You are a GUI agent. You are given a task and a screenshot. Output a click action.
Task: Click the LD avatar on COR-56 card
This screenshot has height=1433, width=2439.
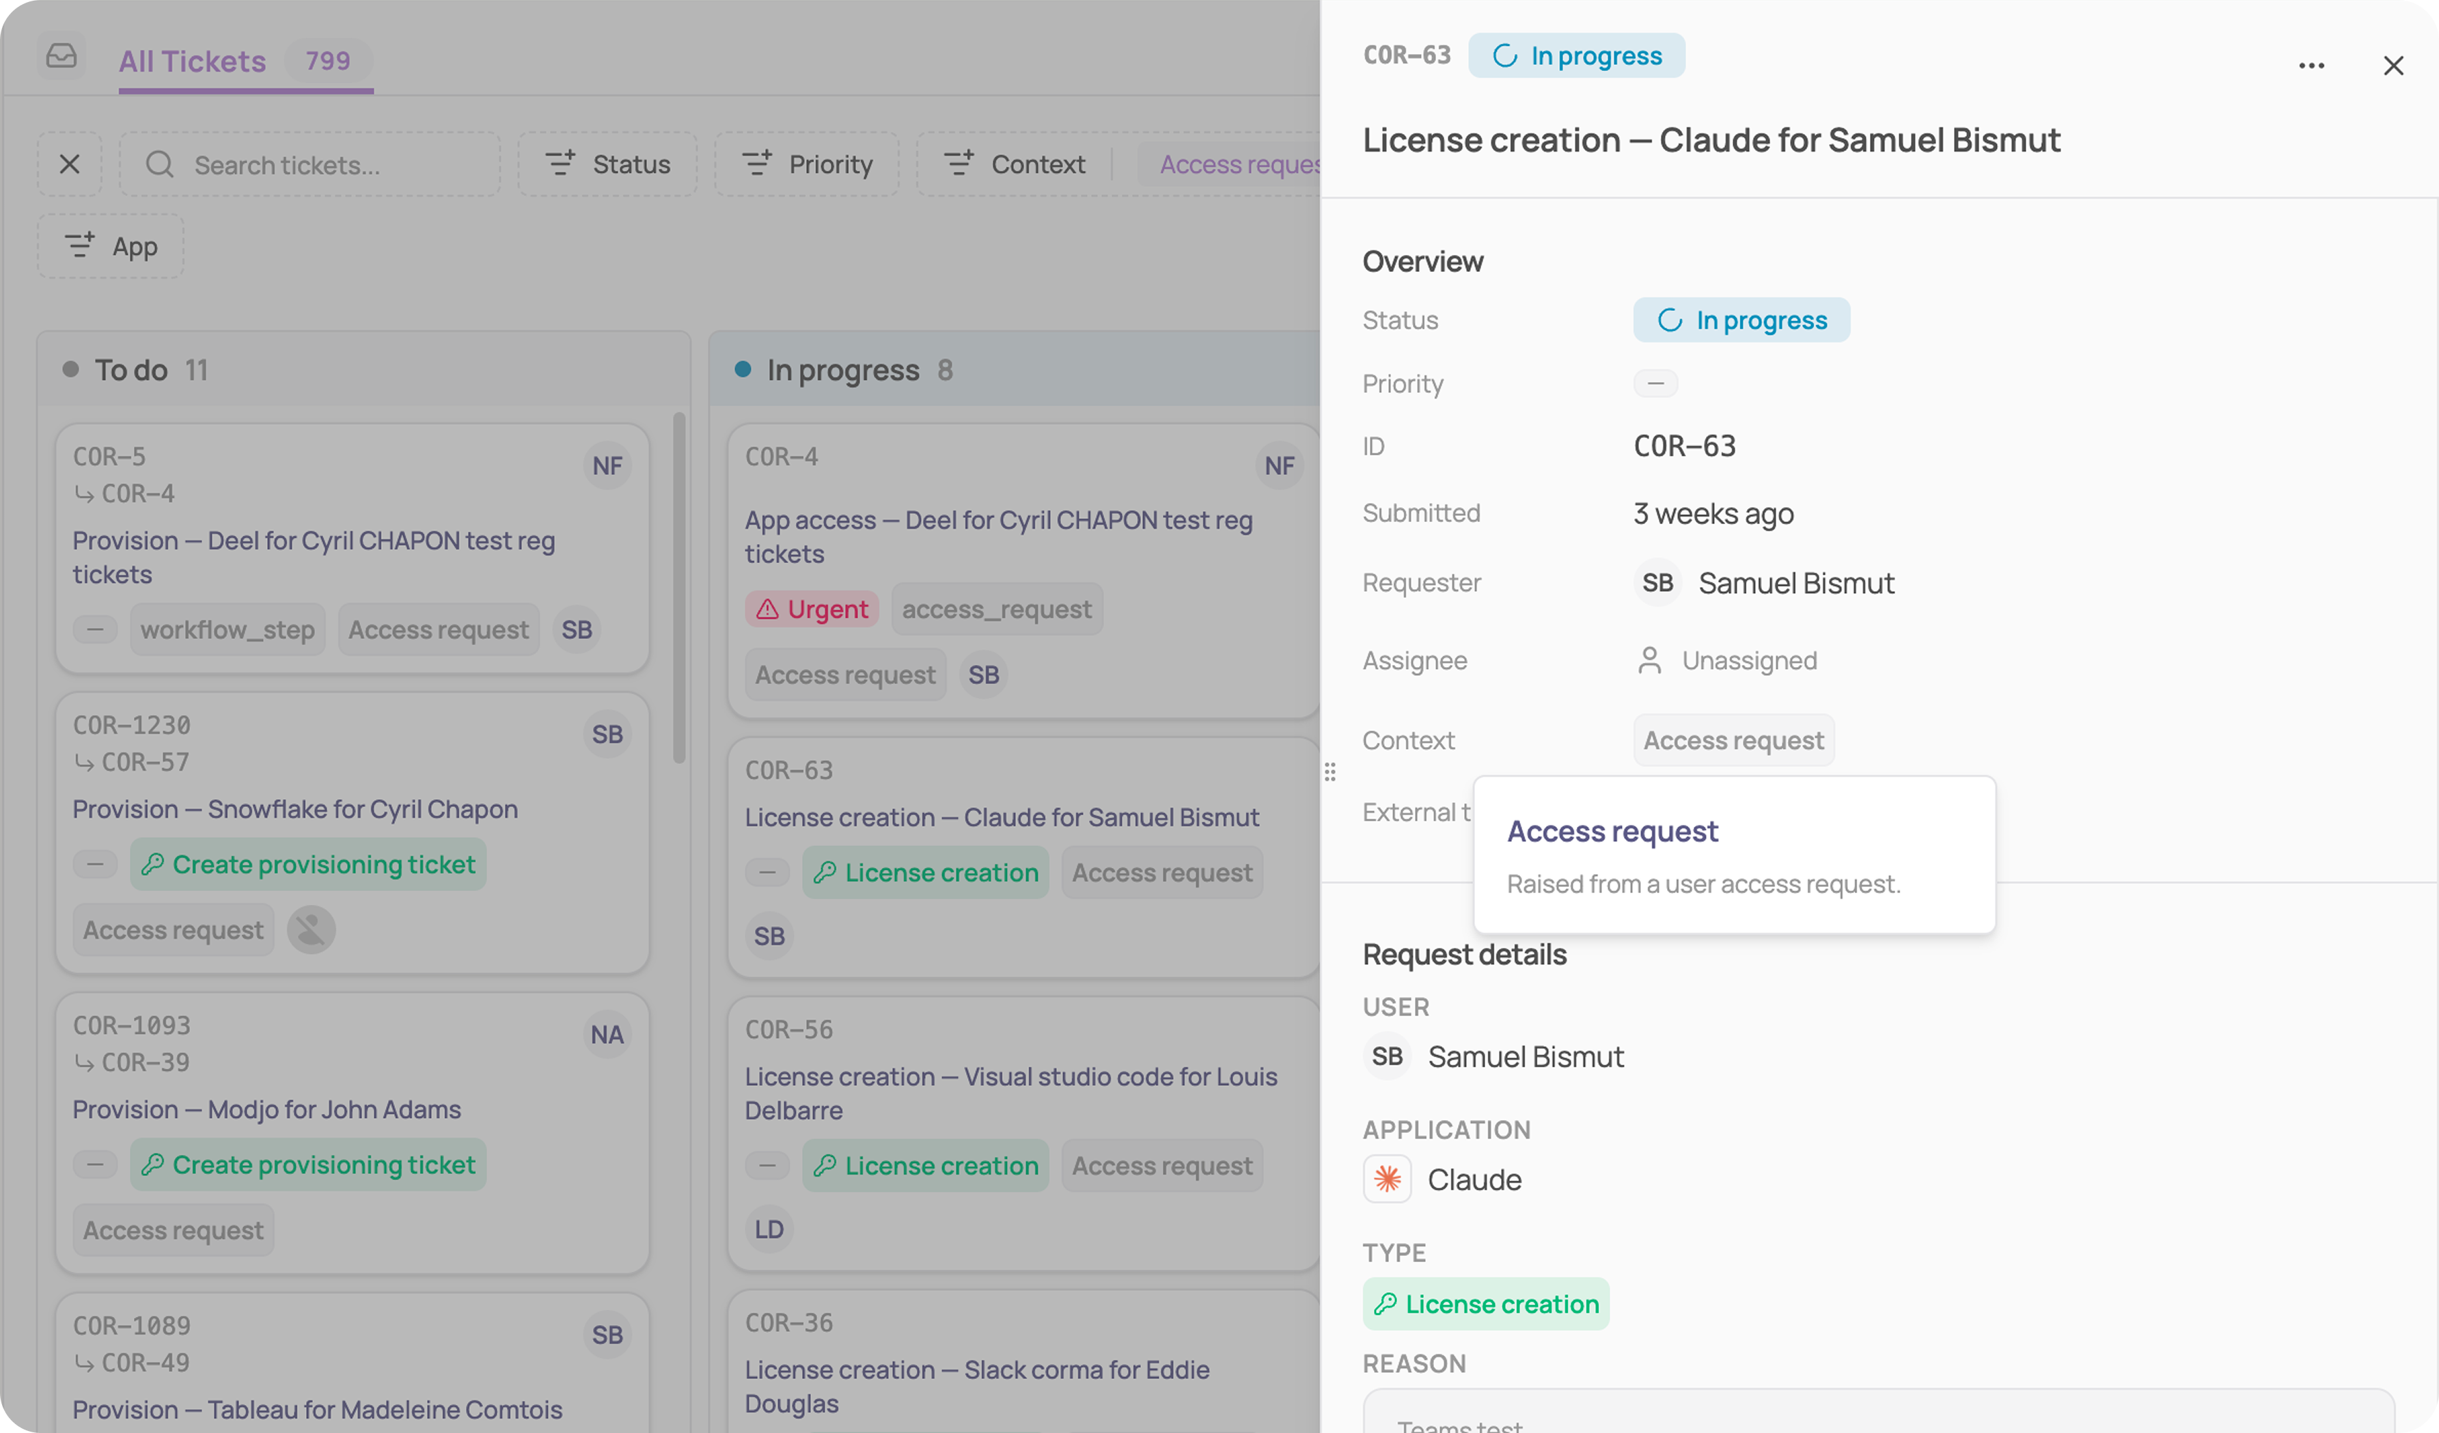769,1229
